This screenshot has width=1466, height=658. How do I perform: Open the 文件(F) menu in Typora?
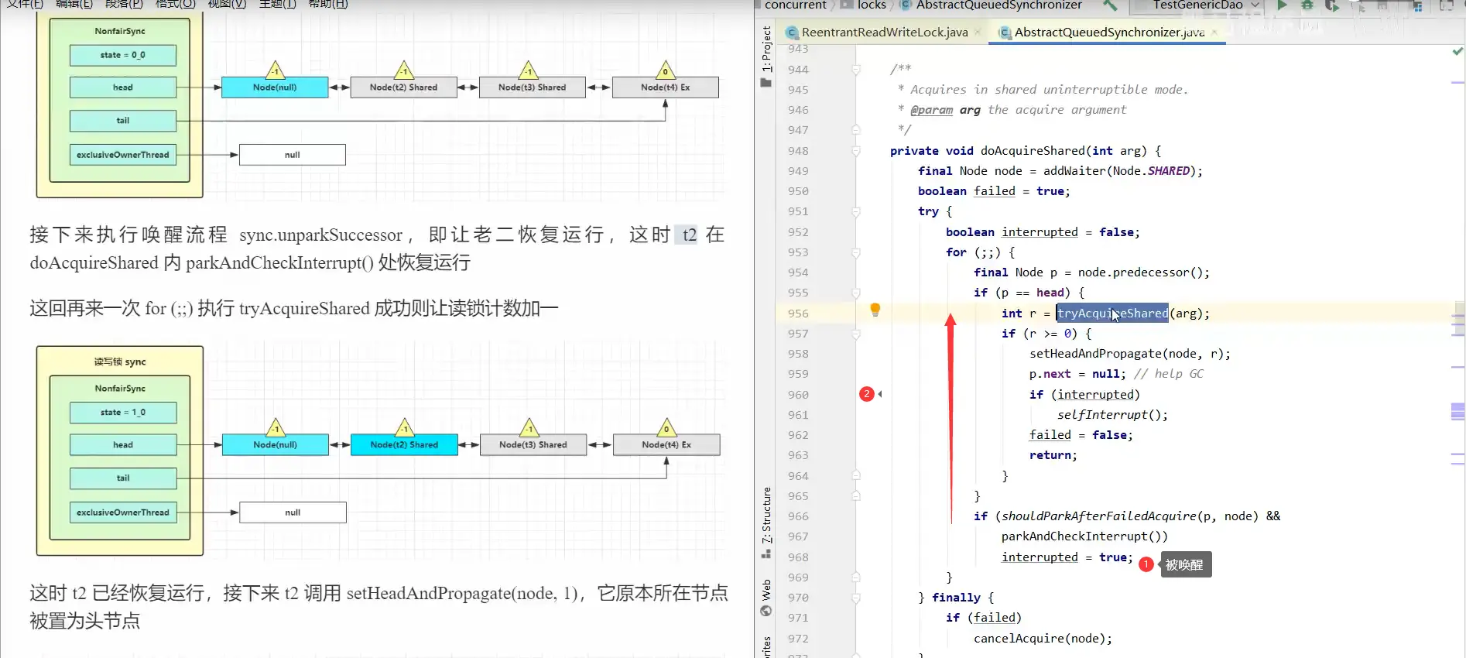(25, 4)
